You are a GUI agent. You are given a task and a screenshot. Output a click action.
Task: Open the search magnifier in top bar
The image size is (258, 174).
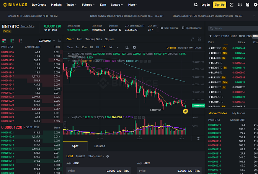(196, 5)
